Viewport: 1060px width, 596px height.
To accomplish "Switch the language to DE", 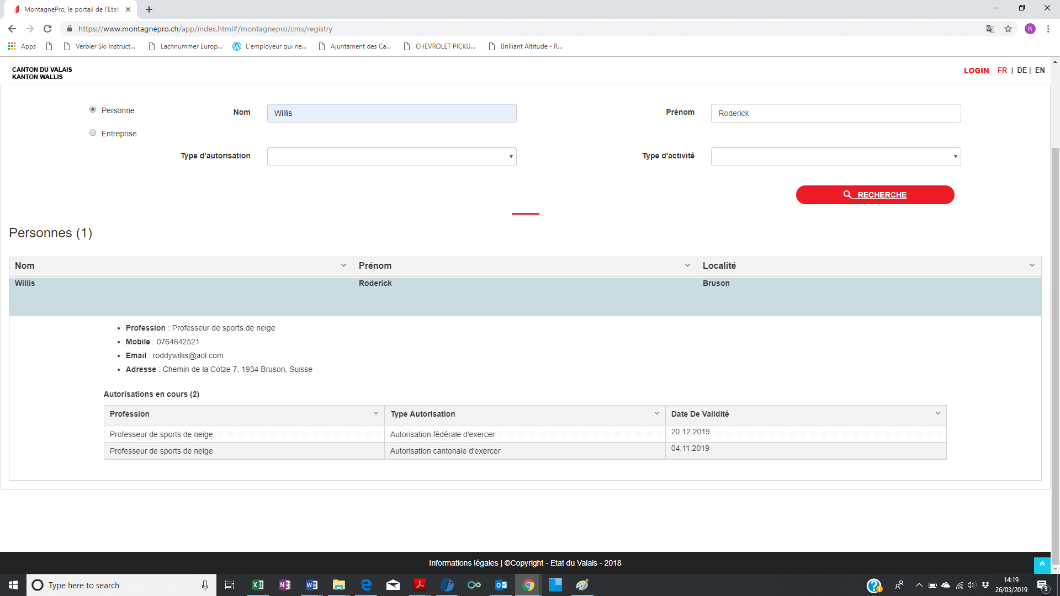I will click(x=1022, y=70).
